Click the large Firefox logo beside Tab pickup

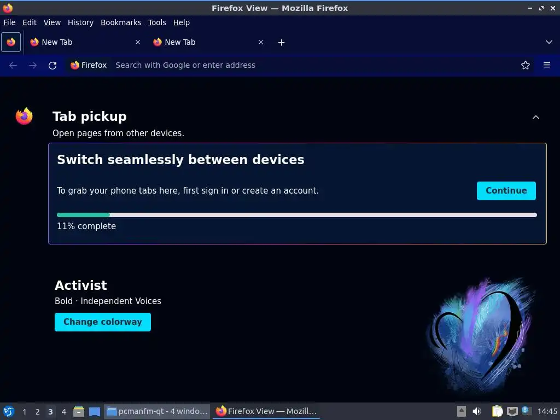coord(24,116)
